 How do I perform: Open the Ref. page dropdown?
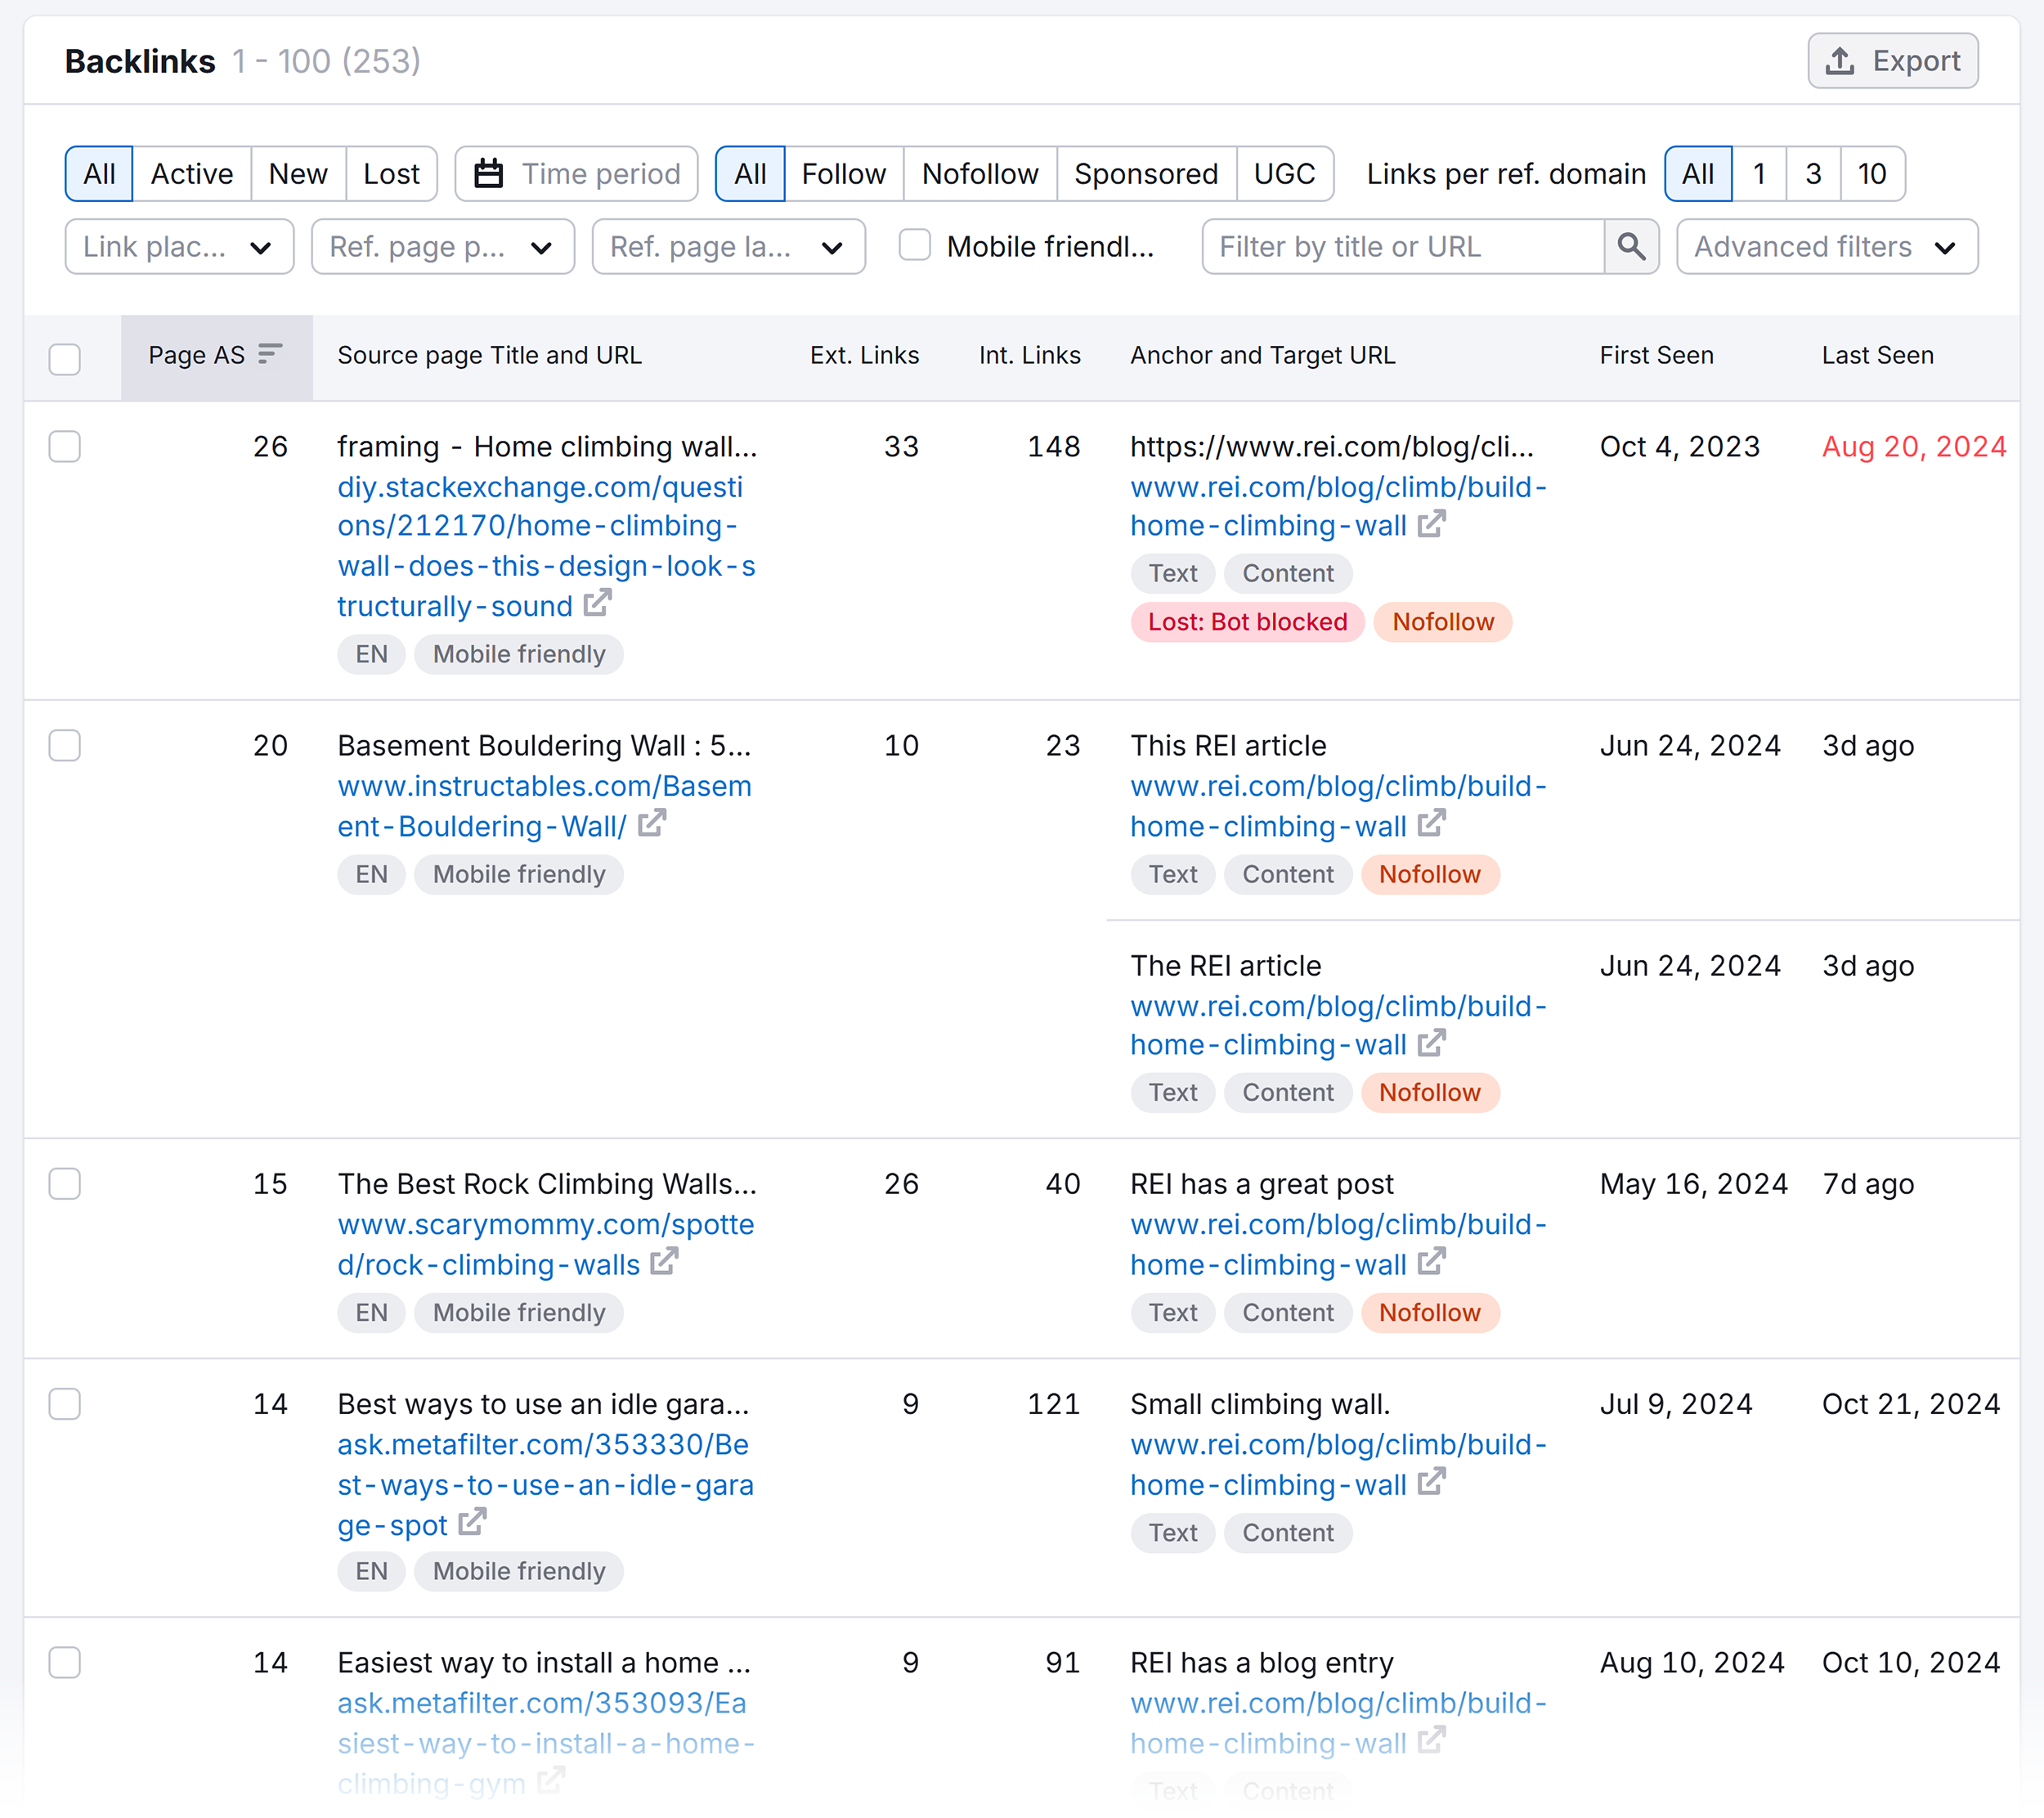pyautogui.click(x=442, y=246)
